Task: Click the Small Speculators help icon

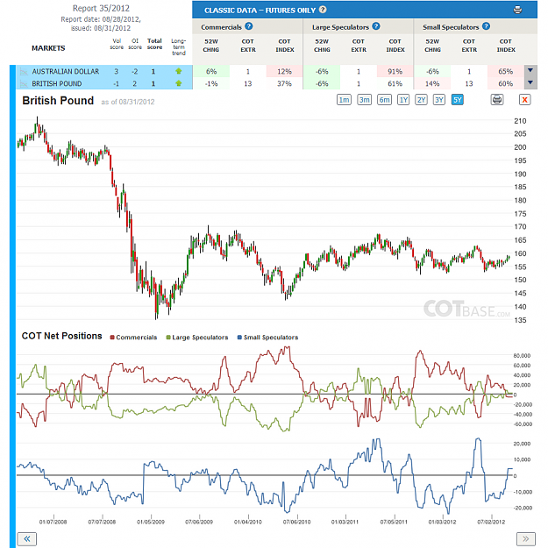Action: click(486, 26)
